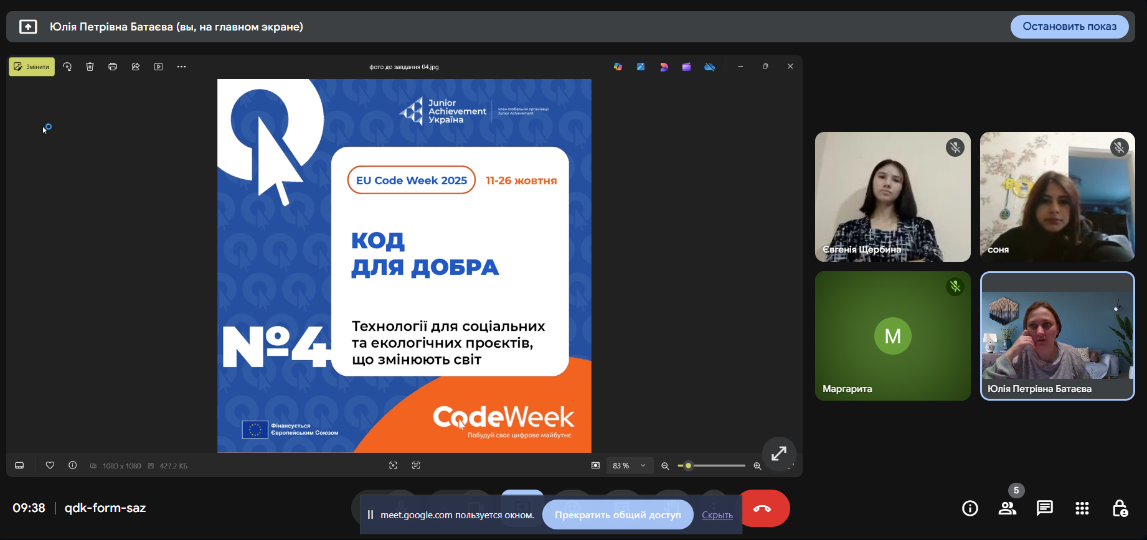Open the three-dots more options menu
The height and width of the screenshot is (540, 1147).
[181, 67]
